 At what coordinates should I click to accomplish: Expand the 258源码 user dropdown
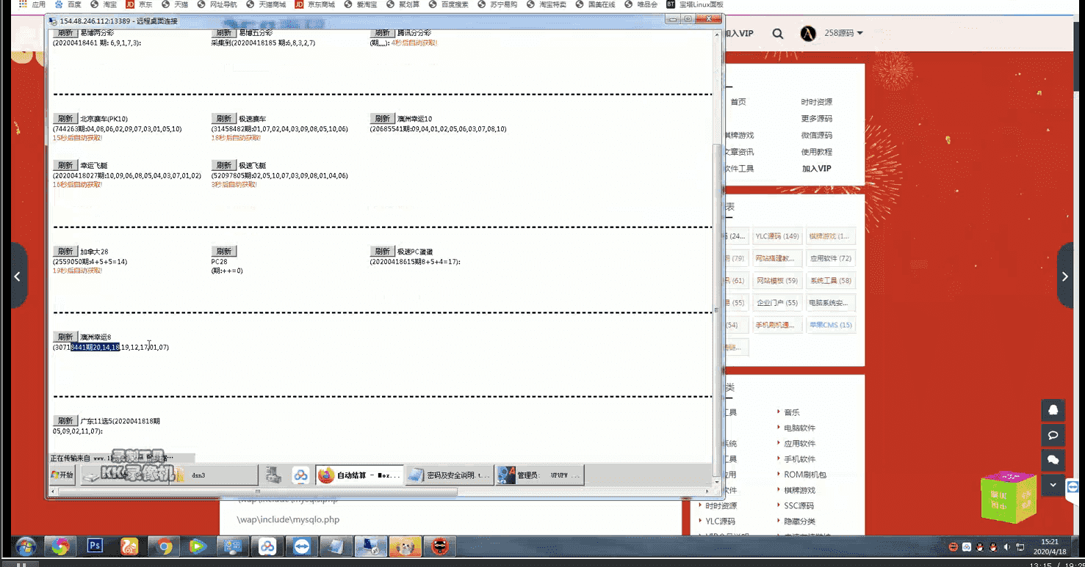point(843,33)
